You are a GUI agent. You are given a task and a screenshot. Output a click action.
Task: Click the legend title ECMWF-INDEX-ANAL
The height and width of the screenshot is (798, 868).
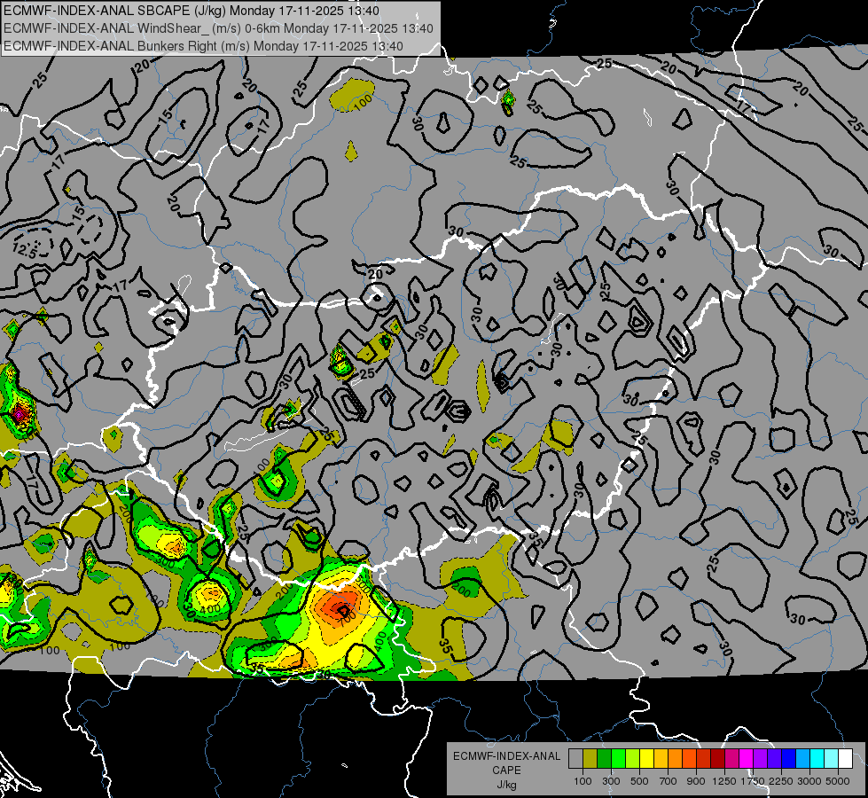coord(506,756)
